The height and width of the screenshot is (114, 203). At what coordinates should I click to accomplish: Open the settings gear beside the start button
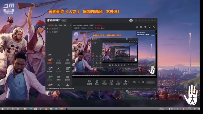pyautogui.click(x=143, y=82)
